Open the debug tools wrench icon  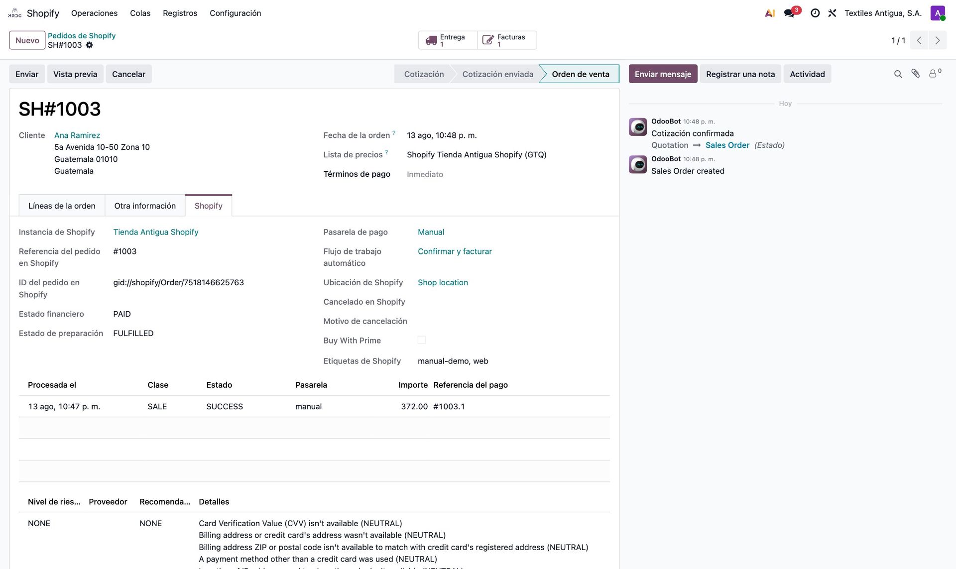(832, 13)
